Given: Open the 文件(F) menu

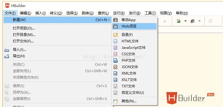Looking at the screenshot, I should tap(10, 13).
